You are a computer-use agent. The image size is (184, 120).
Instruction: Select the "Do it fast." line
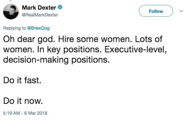(x=22, y=81)
